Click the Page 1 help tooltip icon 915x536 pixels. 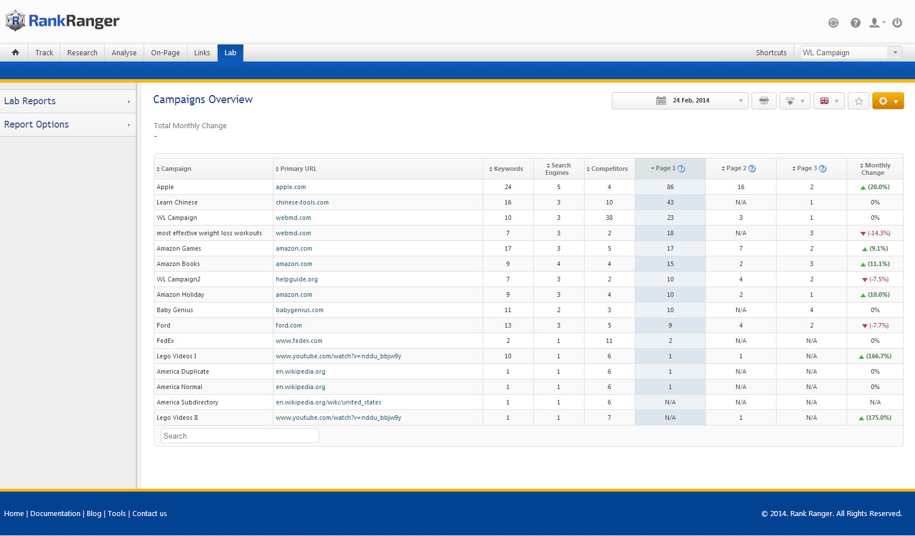(681, 169)
